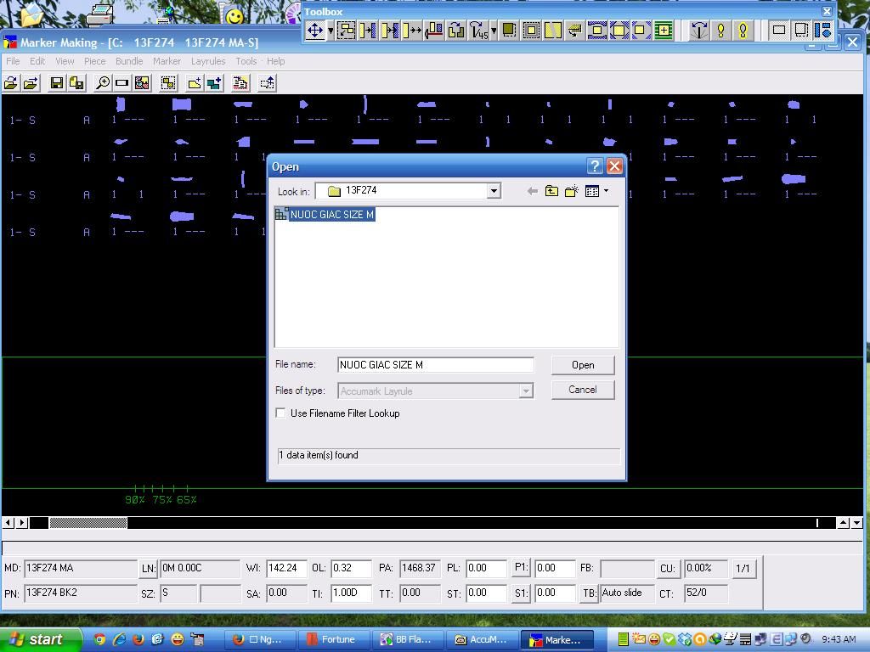The width and height of the screenshot is (870, 652).
Task: Click the Toolbox butt piece to bar icon
Action: (x=367, y=30)
